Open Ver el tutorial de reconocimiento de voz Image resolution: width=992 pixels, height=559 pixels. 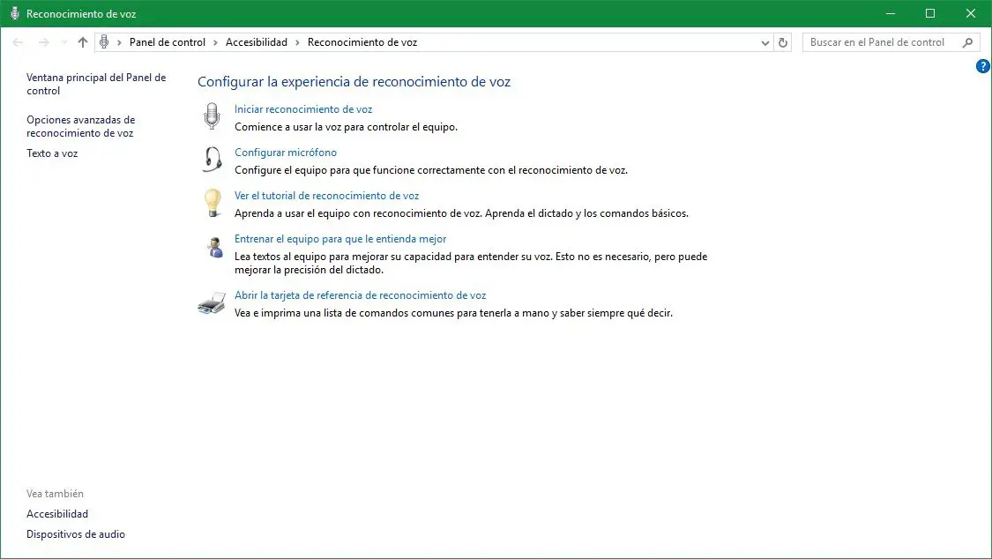(326, 196)
